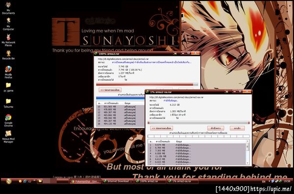This screenshot has width=294, height=194.
Task: Switch to 100% arma2.rar taskbar button
Action: tap(150, 181)
